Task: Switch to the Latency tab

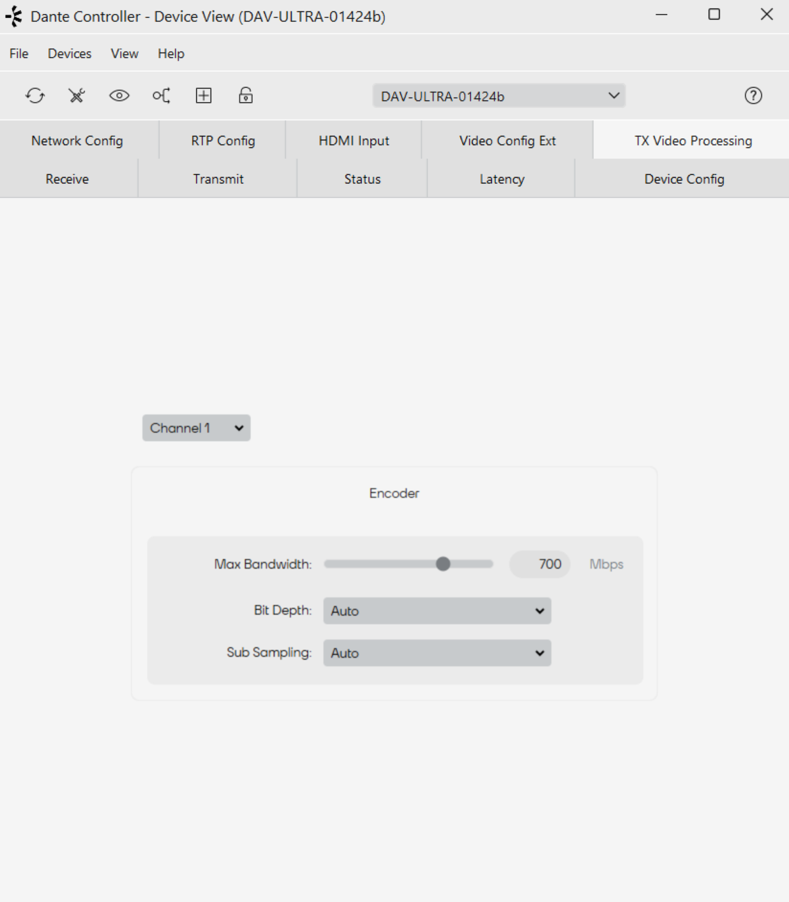Action: tap(502, 179)
